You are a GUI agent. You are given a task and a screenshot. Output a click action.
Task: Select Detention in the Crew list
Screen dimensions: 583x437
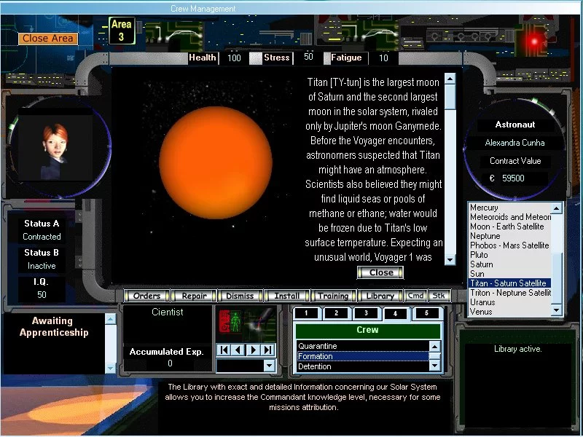tap(363, 366)
